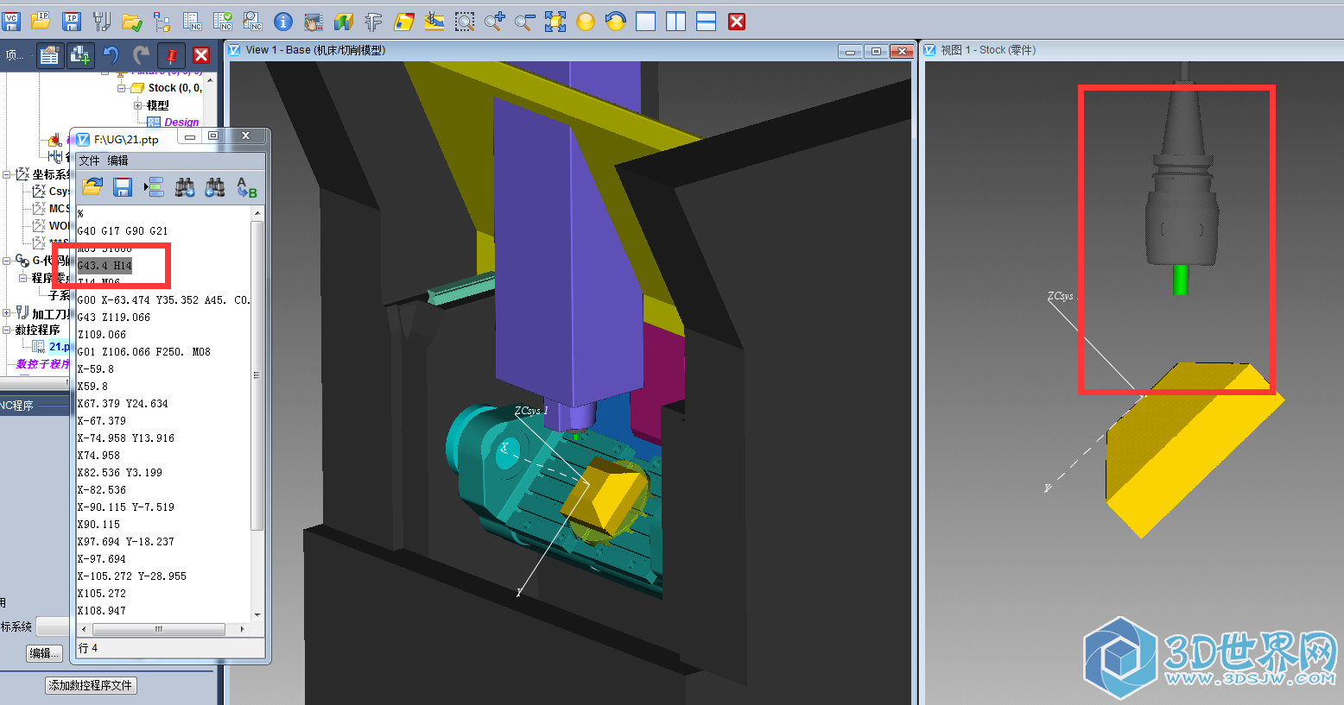This screenshot has width=1344, height=705.
Task: Click the zoom in magnifier icon
Action: pos(495,22)
